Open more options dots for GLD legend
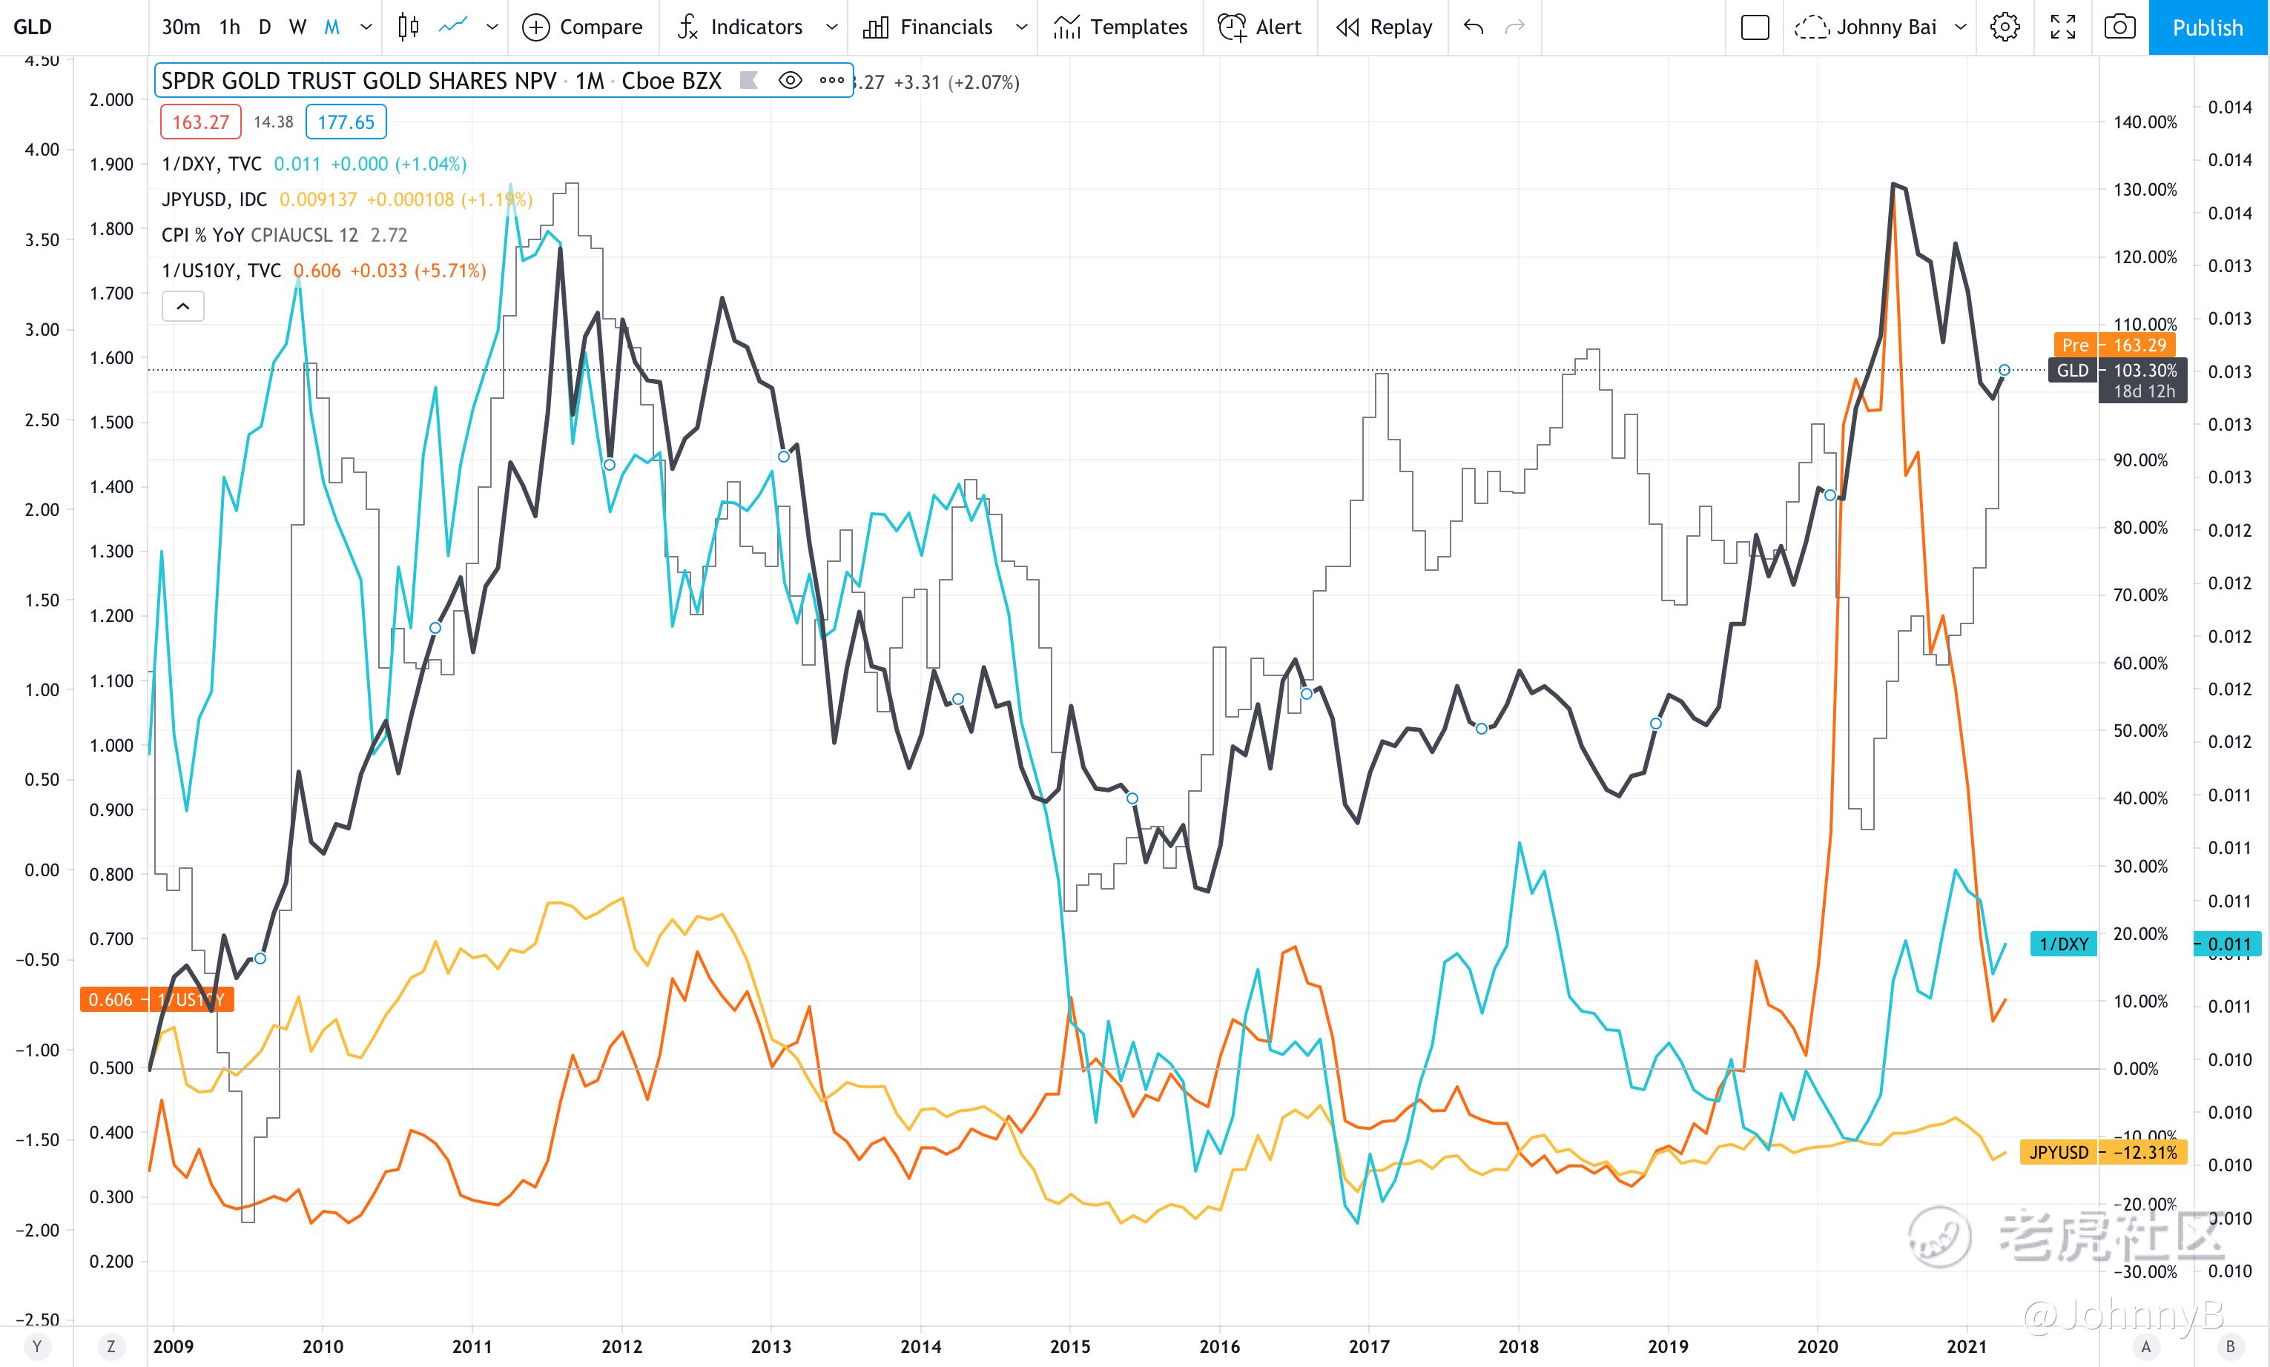The width and height of the screenshot is (2270, 1367). (x=831, y=80)
